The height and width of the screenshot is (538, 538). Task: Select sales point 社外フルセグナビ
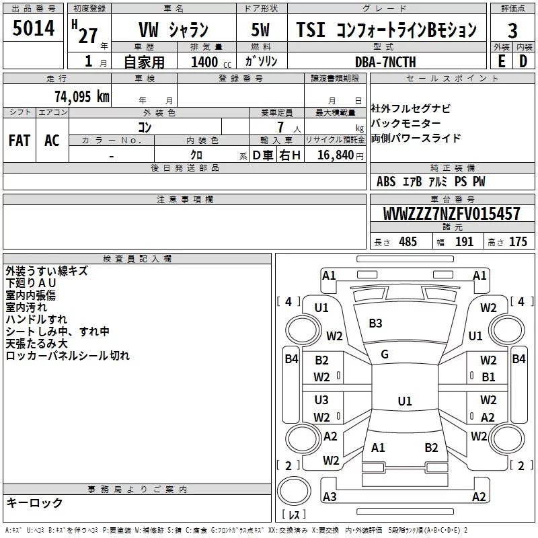410,109
